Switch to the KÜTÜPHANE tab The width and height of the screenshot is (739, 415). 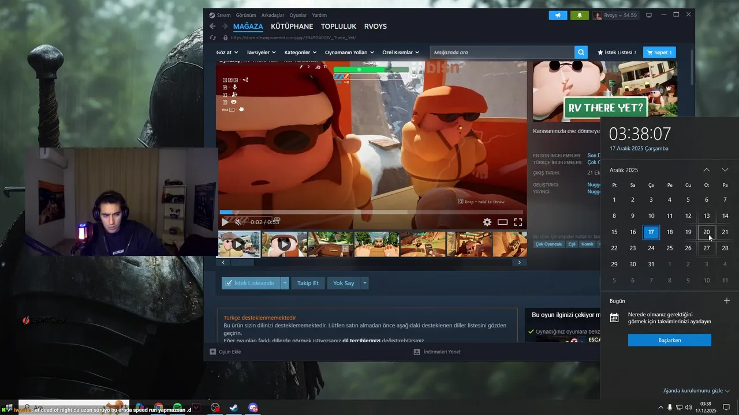[x=292, y=27]
